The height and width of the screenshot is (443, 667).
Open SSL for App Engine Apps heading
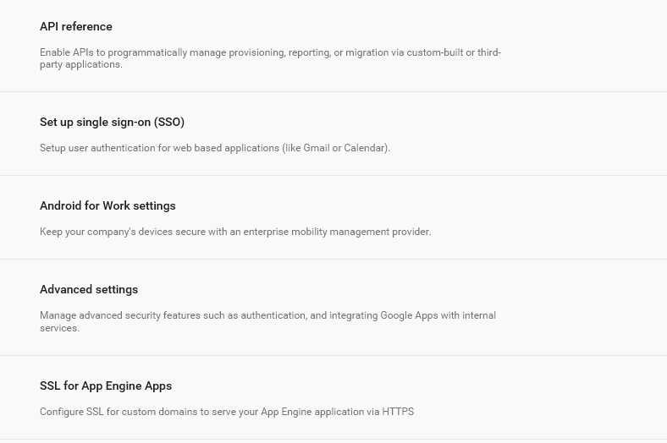point(106,386)
